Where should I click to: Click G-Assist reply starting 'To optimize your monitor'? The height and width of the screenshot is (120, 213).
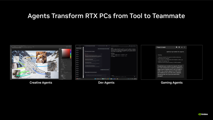coord(170,71)
